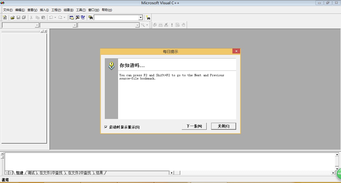
Task: Open the first WizardBar class combo box
Action: [x=20, y=25]
